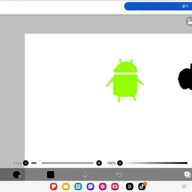Decrease brush size with minus button
Image resolution: width=192 pixels, height=192 pixels.
25,163
